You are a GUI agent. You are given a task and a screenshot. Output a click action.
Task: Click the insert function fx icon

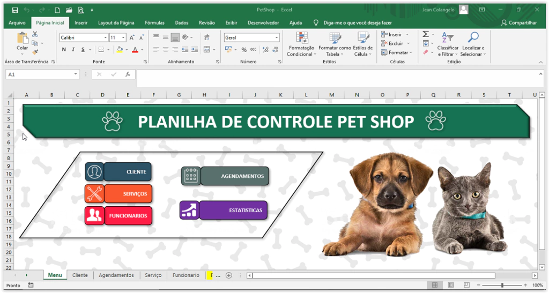coord(128,74)
